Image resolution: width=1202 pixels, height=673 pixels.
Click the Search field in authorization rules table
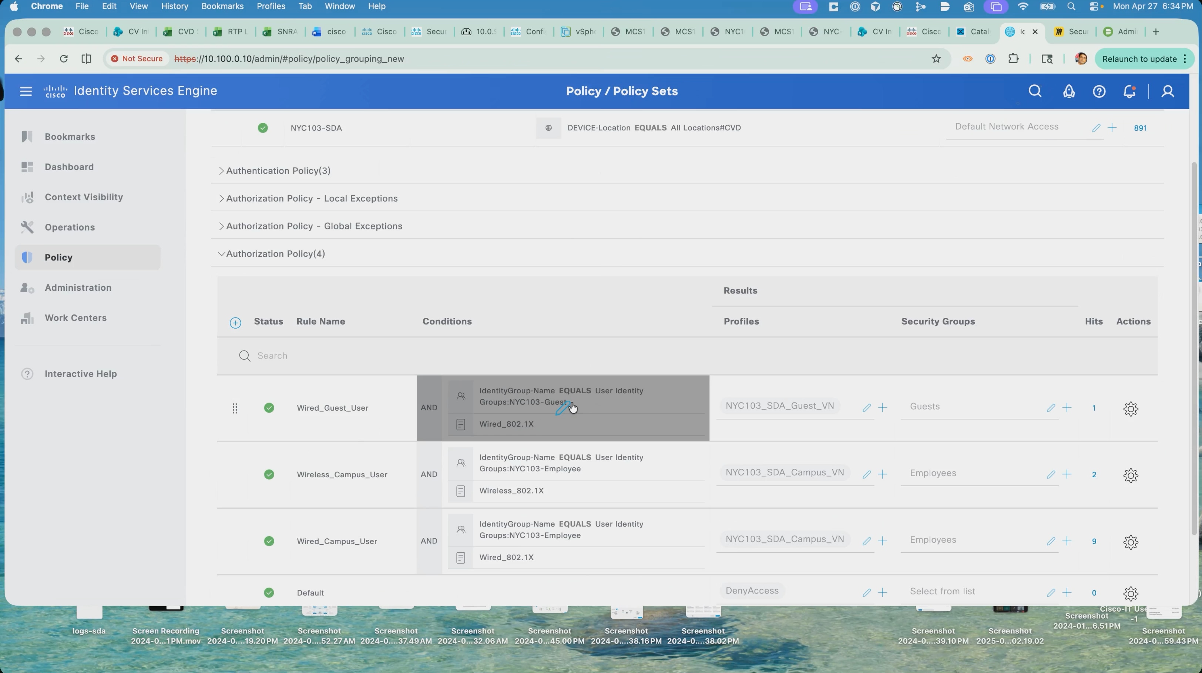pyautogui.click(x=687, y=356)
